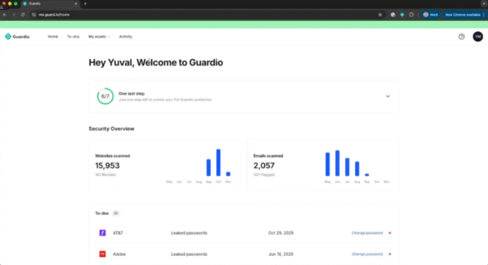Screen dimensions: 488x265
Task: Click the red Adobe service icon
Action: click(x=102, y=254)
